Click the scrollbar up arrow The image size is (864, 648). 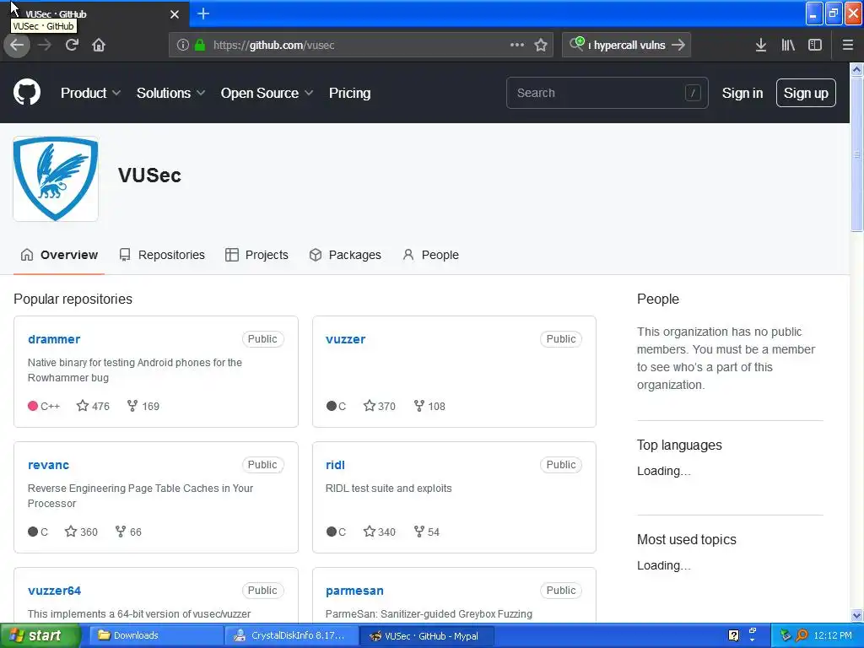coord(856,69)
